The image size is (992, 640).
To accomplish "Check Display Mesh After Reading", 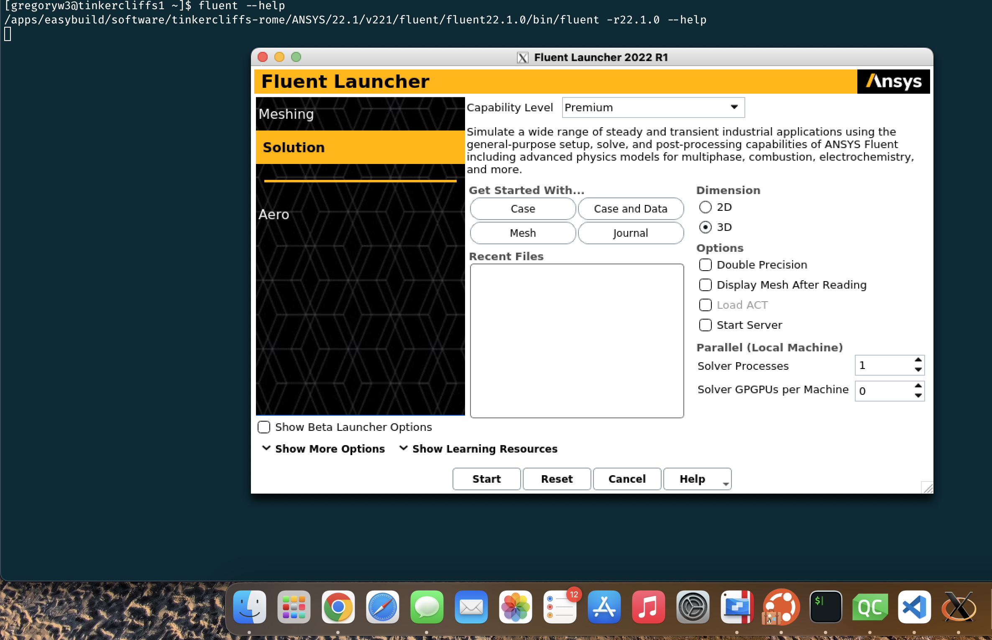I will [x=706, y=284].
